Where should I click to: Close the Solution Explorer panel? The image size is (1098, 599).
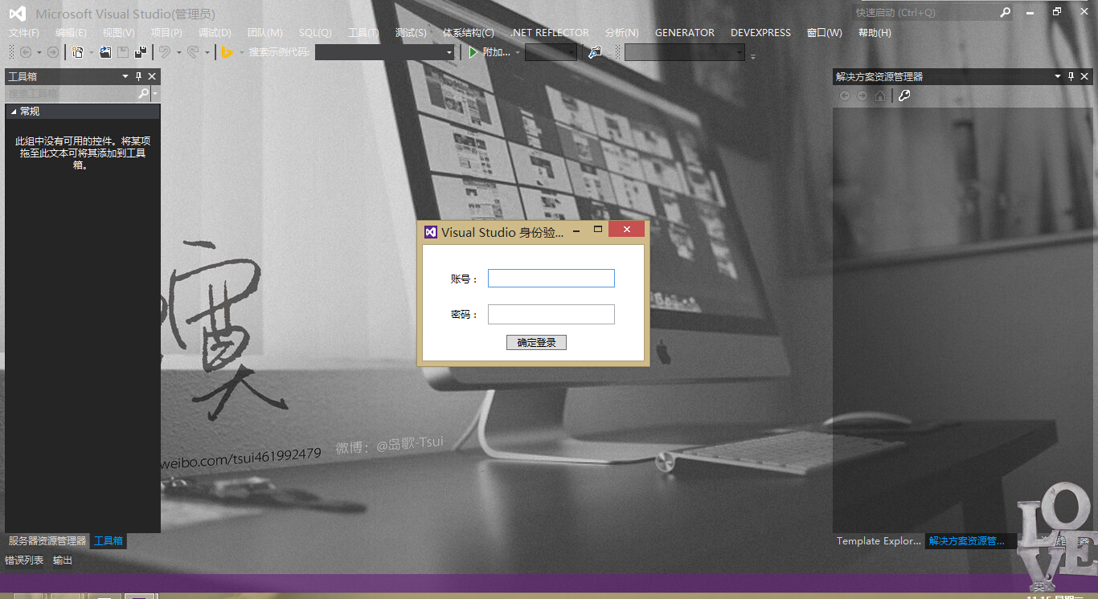pyautogui.click(x=1084, y=76)
